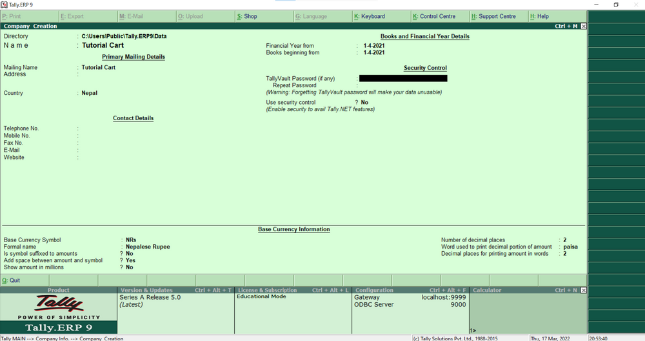Click 'Series A Release 5.0' version text

[x=150, y=297]
